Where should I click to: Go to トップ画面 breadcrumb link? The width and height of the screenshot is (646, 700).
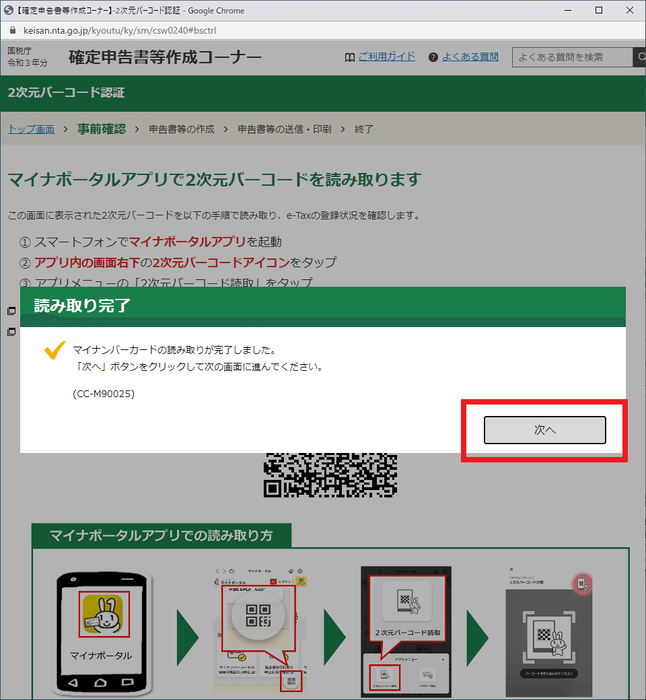click(31, 129)
